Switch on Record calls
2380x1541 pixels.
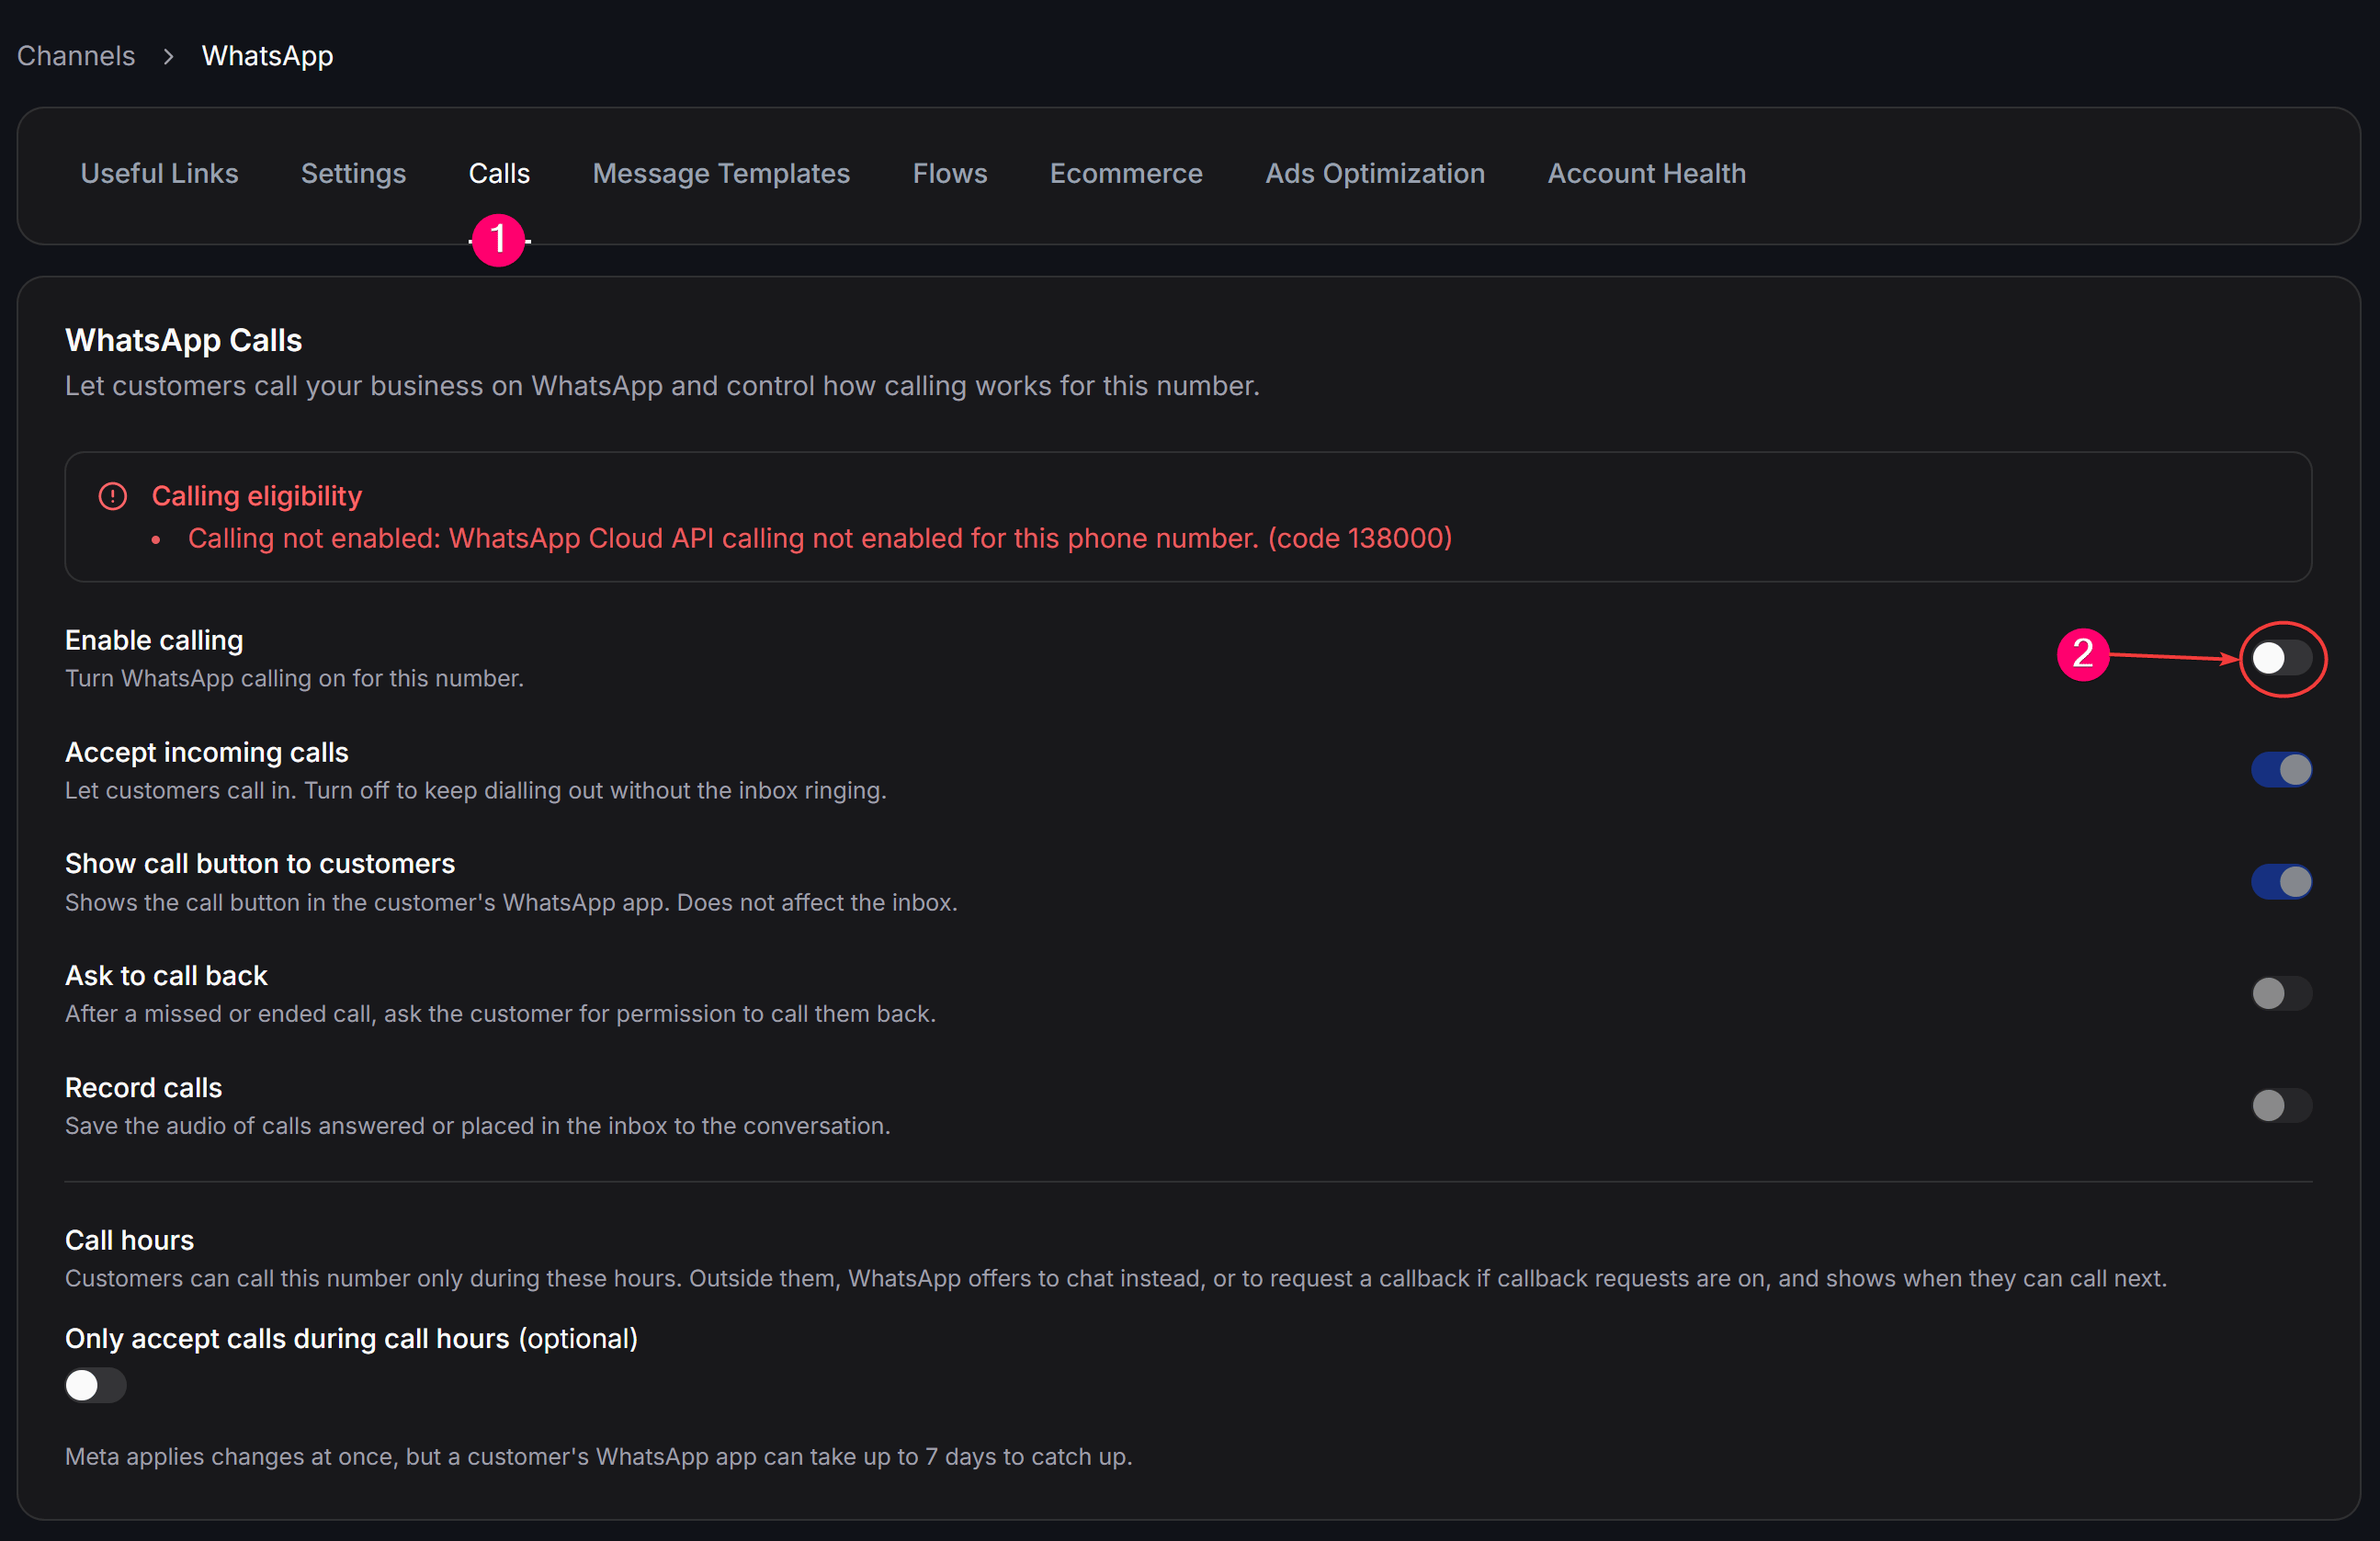(2281, 1106)
